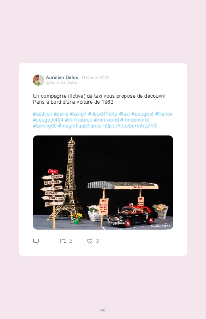Click the heart like icon
Screen dimensions: 206x319
(x=90, y=241)
